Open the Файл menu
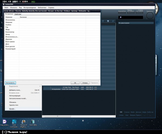 coord(6,8)
